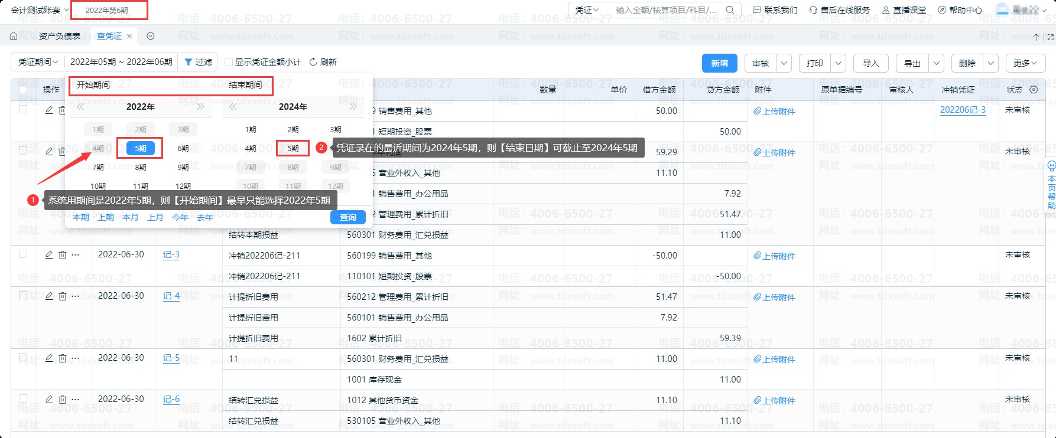Open the dropdown arrow beside 审核
The height and width of the screenshot is (438, 1056).
[784, 63]
